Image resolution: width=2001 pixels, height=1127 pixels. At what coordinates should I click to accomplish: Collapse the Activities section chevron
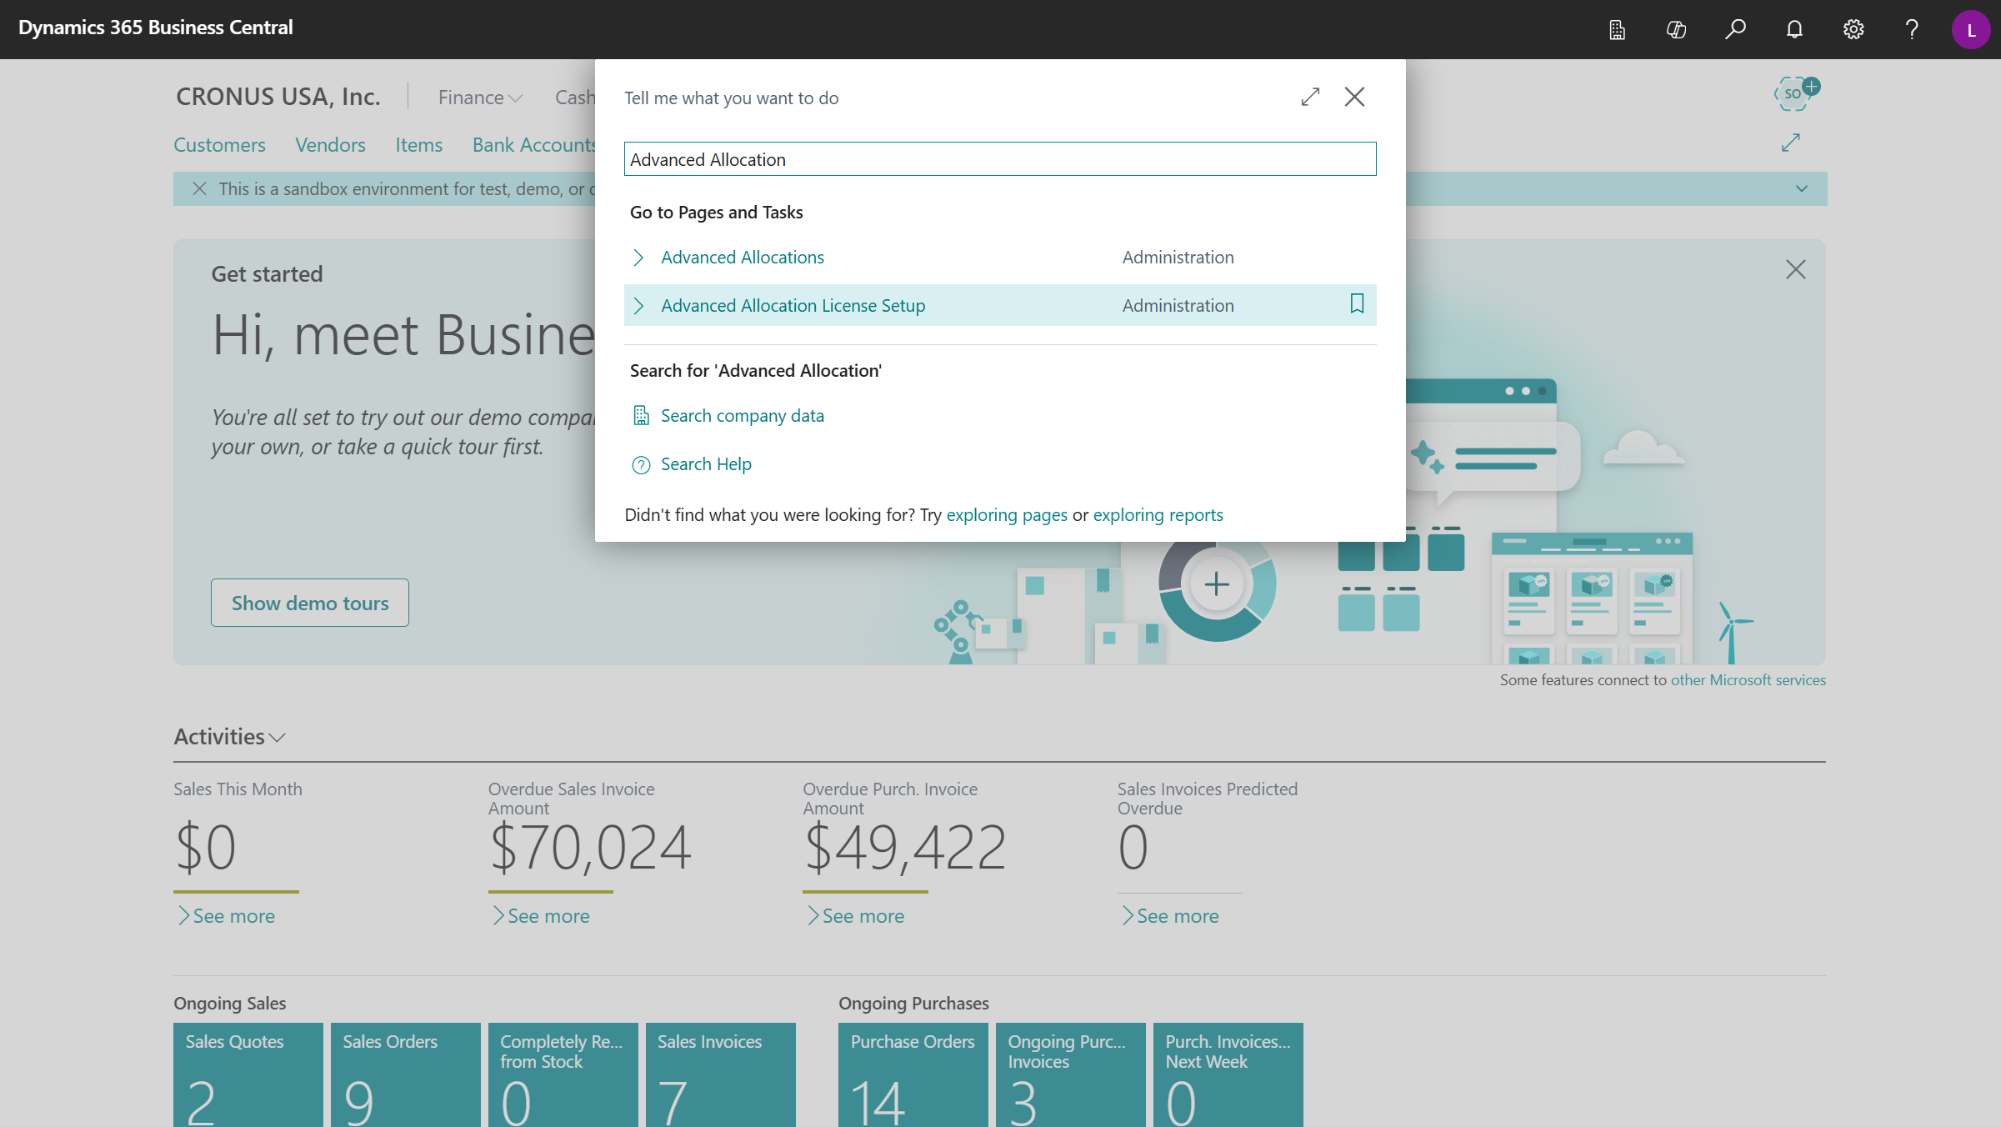(278, 738)
